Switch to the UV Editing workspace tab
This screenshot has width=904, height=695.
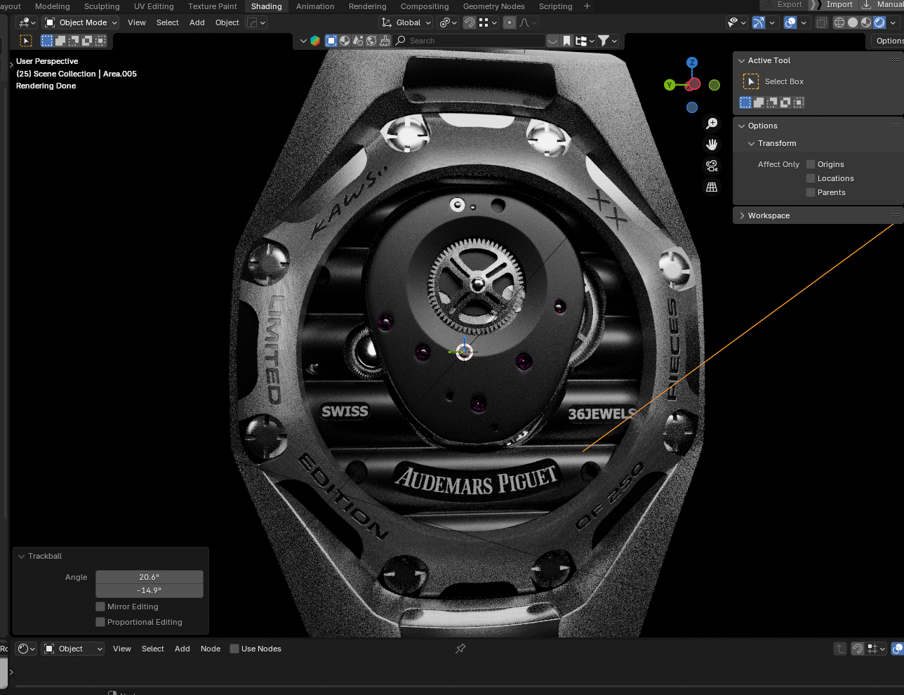coord(154,6)
